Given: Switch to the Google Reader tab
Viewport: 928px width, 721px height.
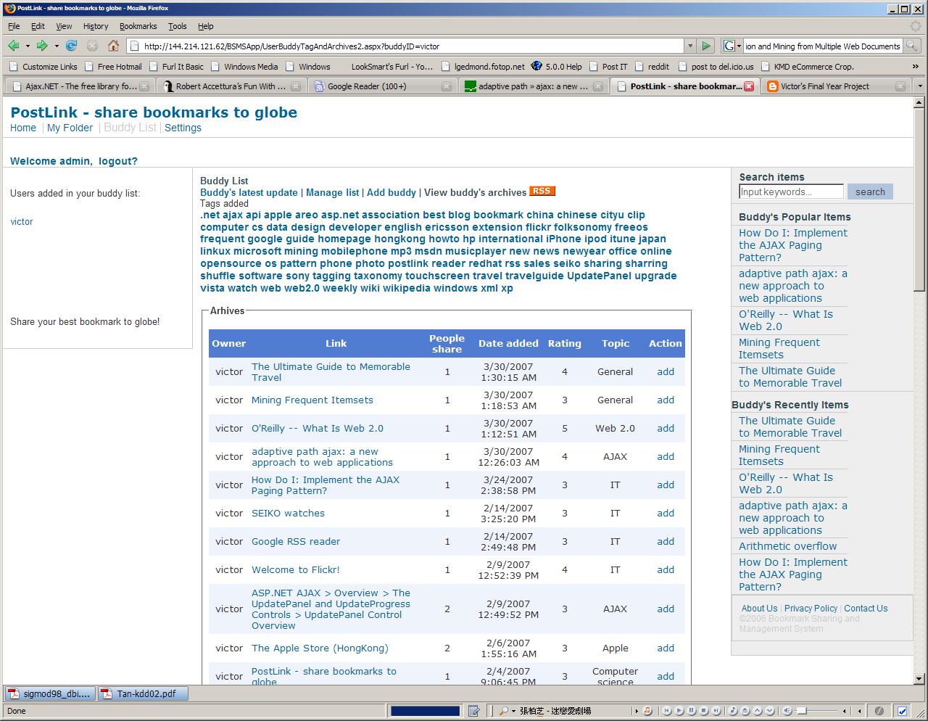Looking at the screenshot, I should (381, 86).
